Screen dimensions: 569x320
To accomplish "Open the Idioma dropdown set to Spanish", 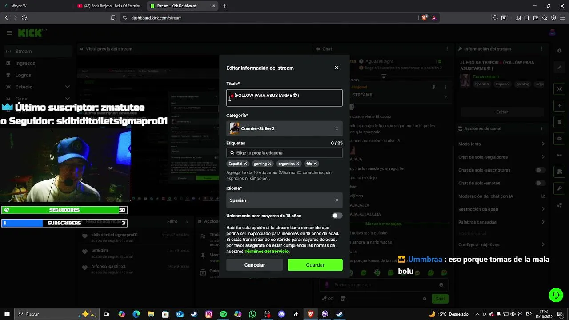I will [284, 200].
